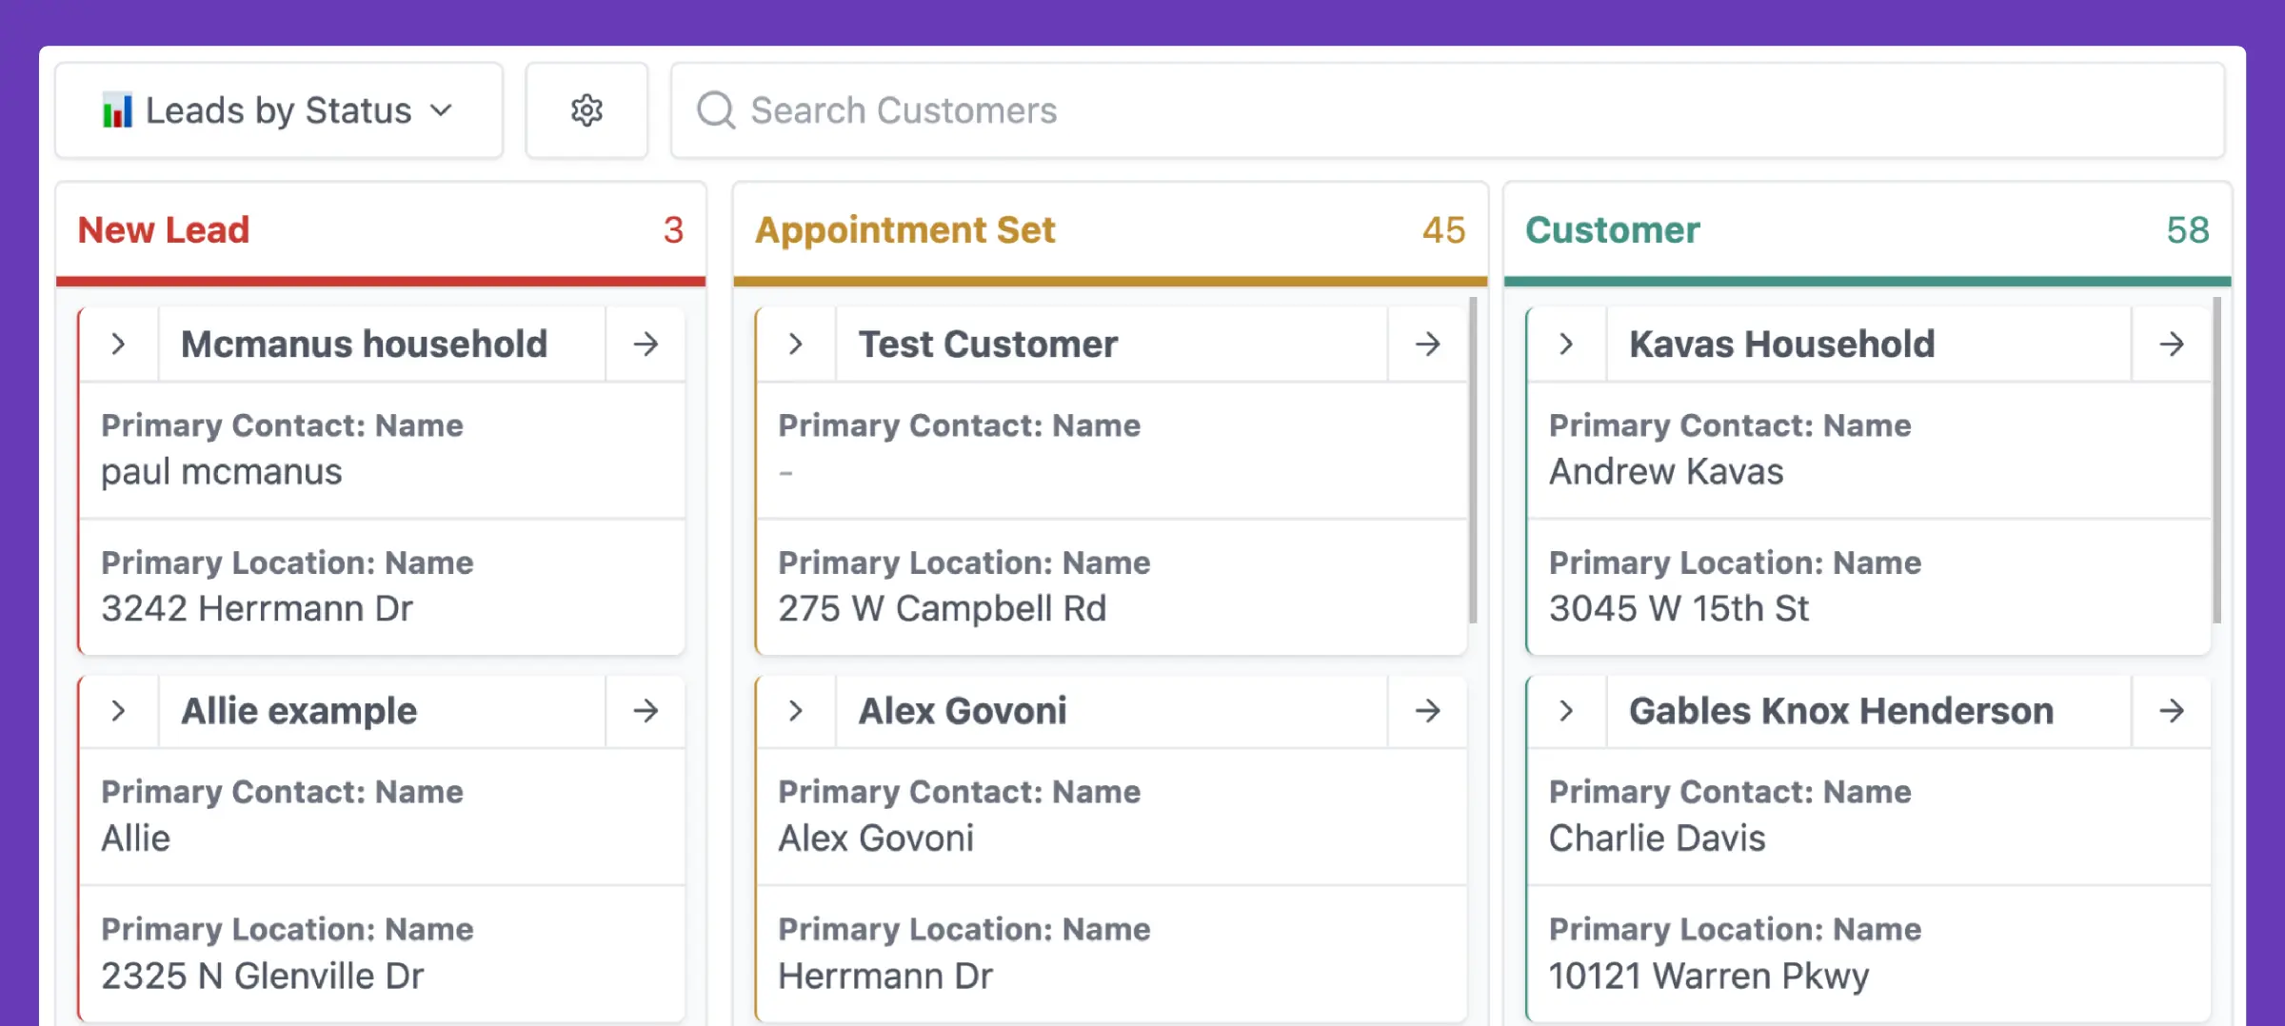2285x1026 pixels.
Task: Expand the Mcmanus household card details
Action: [x=118, y=344]
